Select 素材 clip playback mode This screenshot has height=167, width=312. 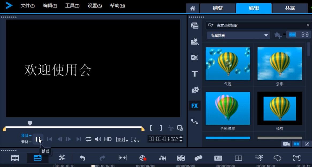26,142
